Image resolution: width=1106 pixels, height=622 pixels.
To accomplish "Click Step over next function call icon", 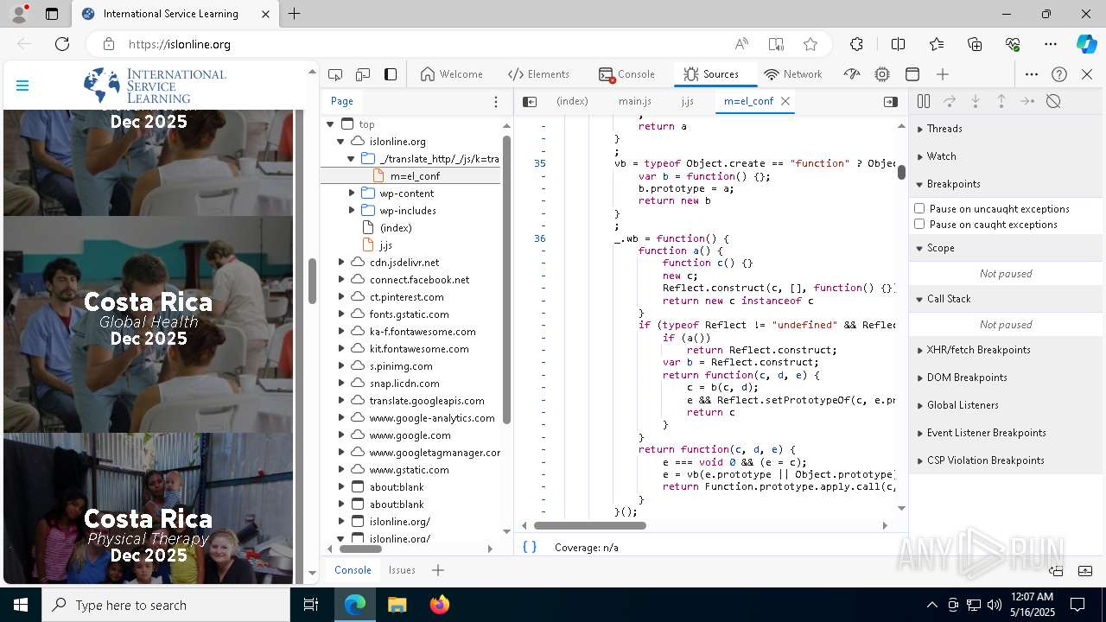I will click(x=950, y=102).
